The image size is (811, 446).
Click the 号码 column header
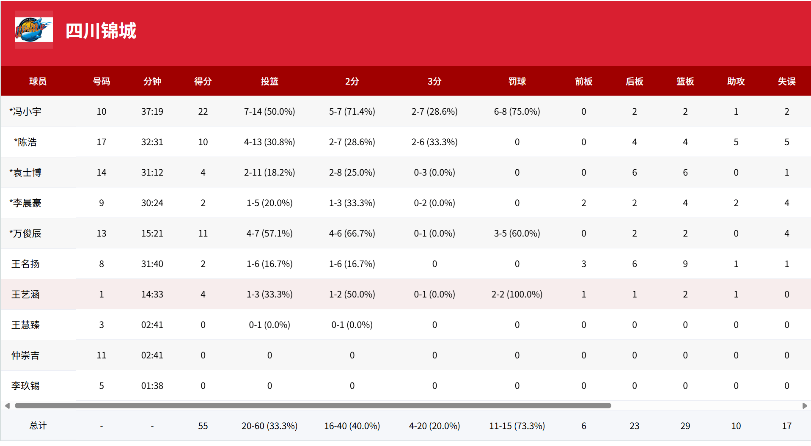click(x=102, y=81)
